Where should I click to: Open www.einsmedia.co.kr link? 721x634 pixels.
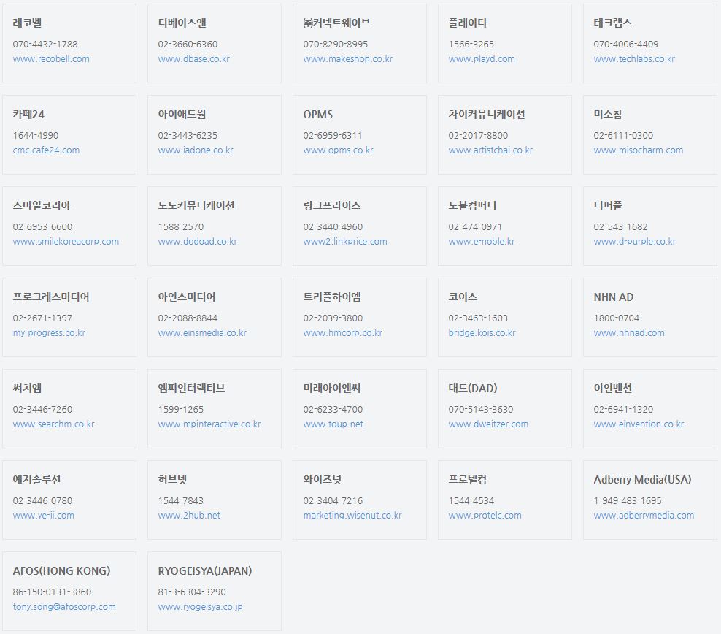202,332
